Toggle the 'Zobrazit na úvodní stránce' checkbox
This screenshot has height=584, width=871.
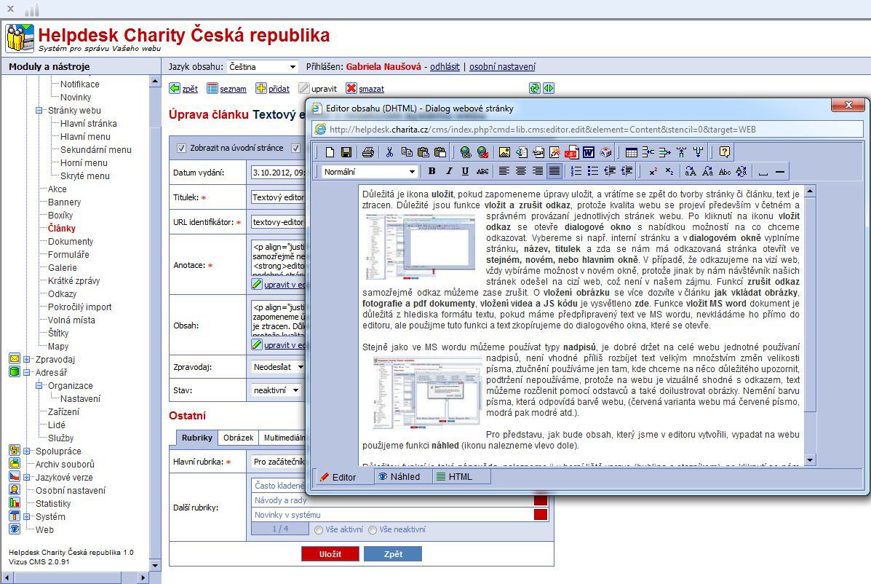(181, 149)
